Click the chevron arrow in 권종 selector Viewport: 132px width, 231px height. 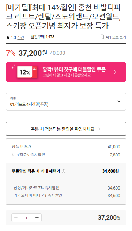[119, 101]
